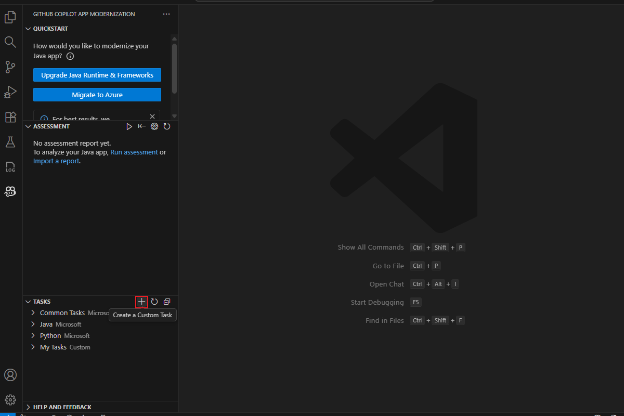Viewport: 624px width, 416px height.
Task: Open the Explorer view in activity bar
Action: click(10, 17)
